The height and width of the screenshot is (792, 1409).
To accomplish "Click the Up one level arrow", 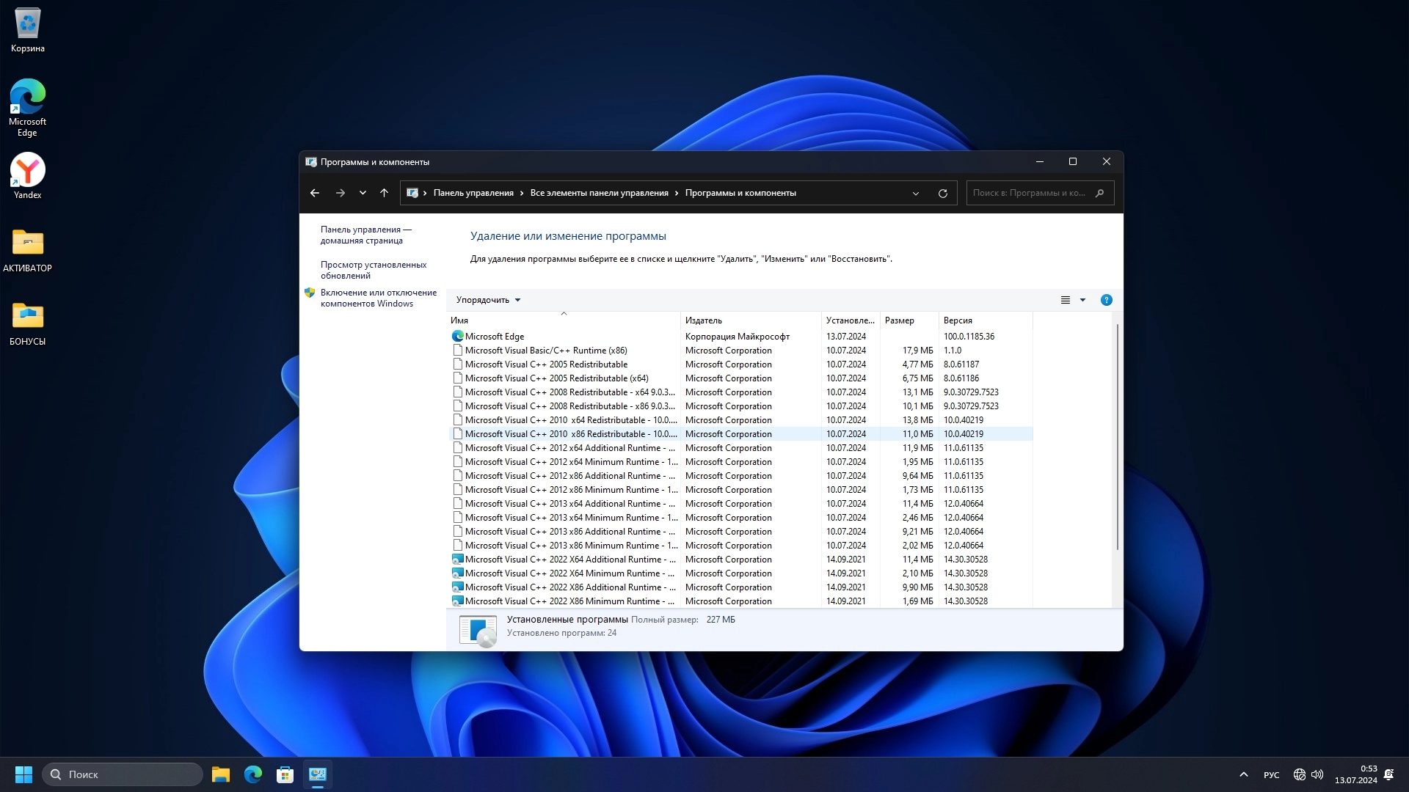I will 384,193.
